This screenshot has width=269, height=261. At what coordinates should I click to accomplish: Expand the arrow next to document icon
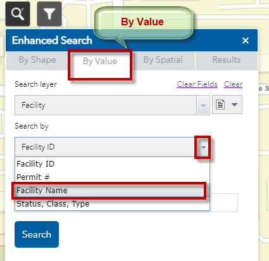(234, 105)
